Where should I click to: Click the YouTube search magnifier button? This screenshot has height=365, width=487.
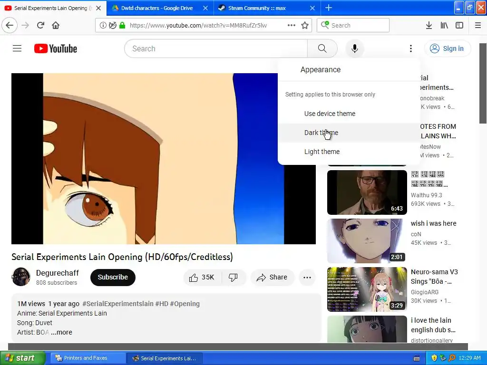[322, 48]
